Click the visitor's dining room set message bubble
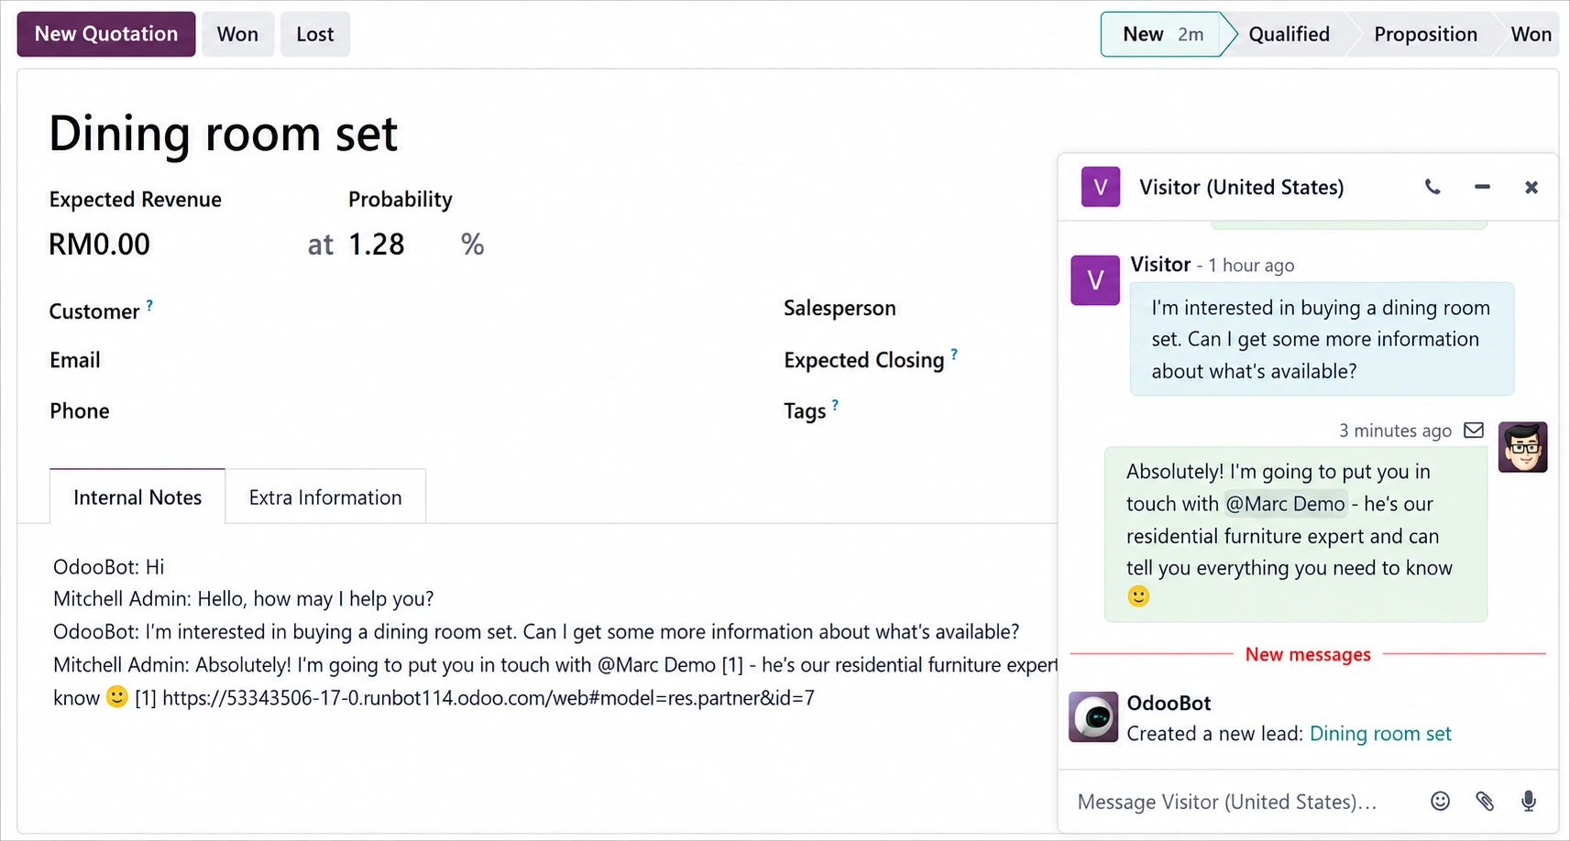Image resolution: width=1570 pixels, height=841 pixels. point(1322,339)
